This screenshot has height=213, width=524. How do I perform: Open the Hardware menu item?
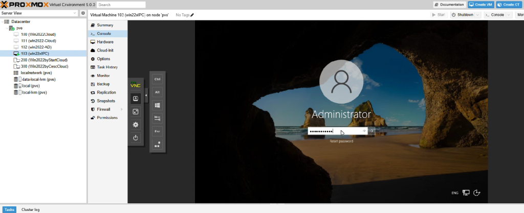105,42
